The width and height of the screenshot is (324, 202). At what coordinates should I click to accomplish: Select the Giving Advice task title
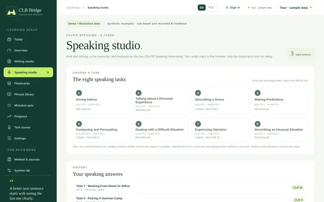86,99
